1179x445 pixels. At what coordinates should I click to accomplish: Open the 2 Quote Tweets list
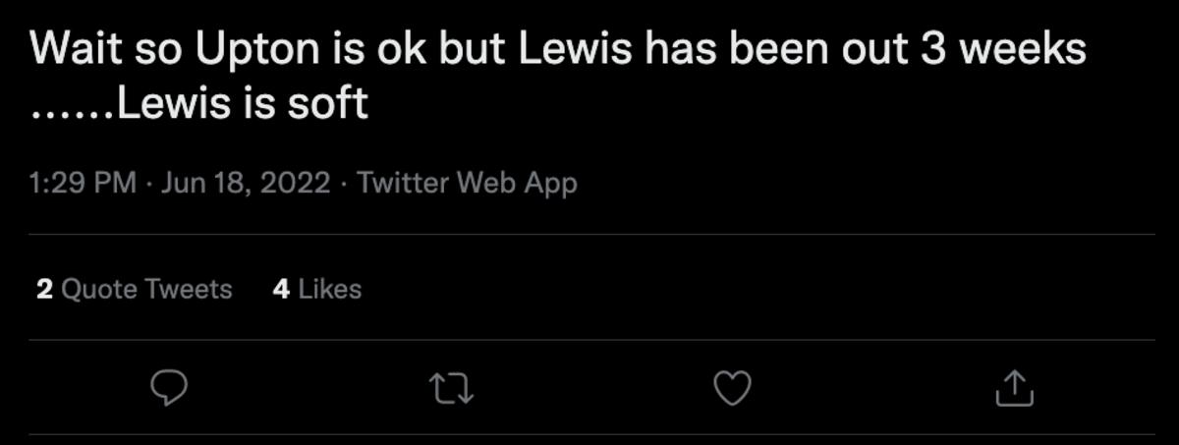point(134,289)
